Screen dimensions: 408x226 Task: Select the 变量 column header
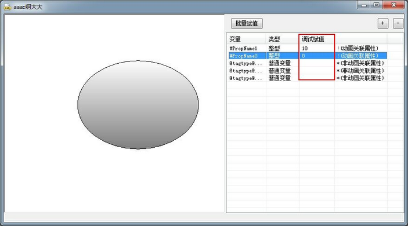coord(246,39)
